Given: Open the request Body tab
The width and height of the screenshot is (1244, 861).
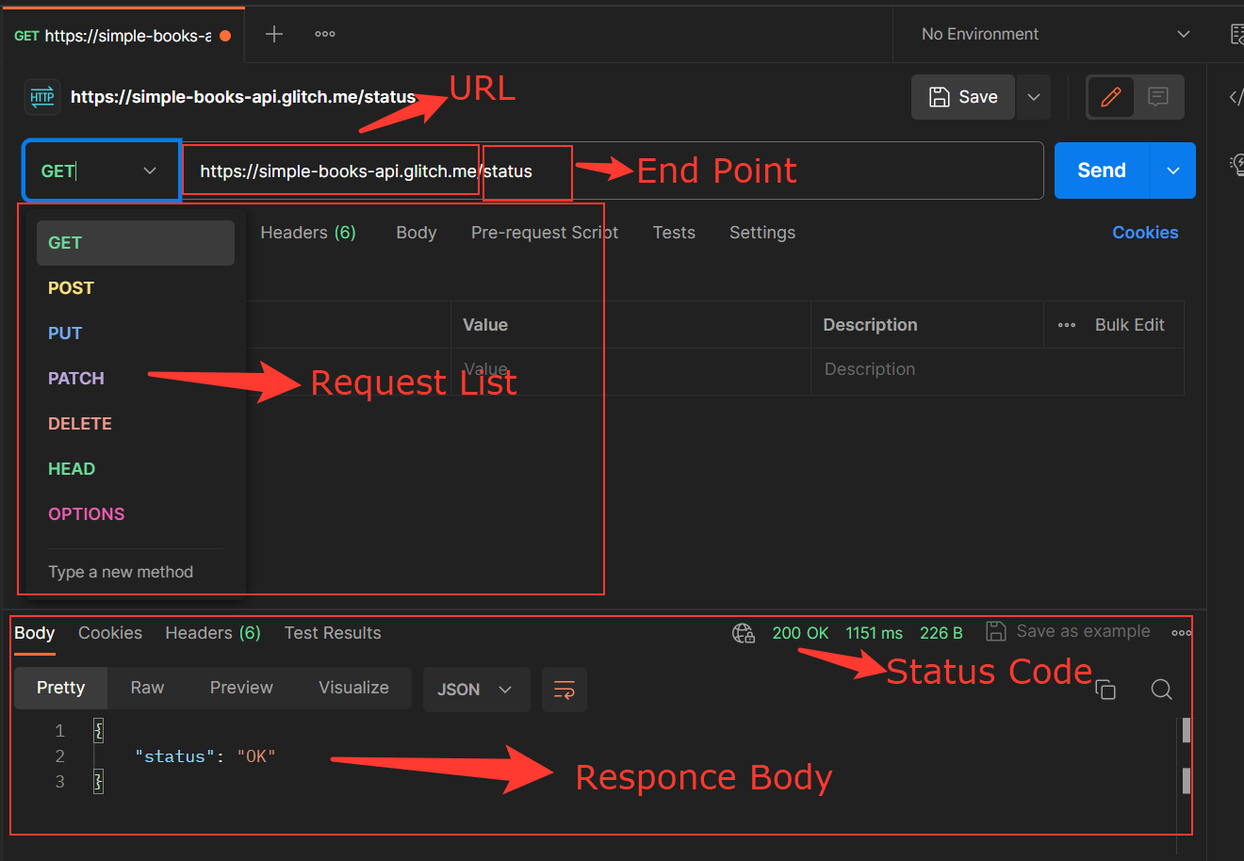Looking at the screenshot, I should [x=417, y=233].
